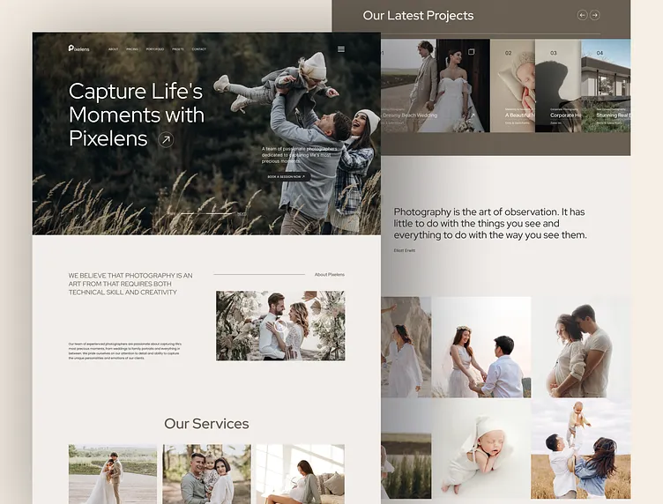Image resolution: width=663 pixels, height=504 pixels.
Task: Click gallery photo of family lifting baby in field
Action: 581,448
